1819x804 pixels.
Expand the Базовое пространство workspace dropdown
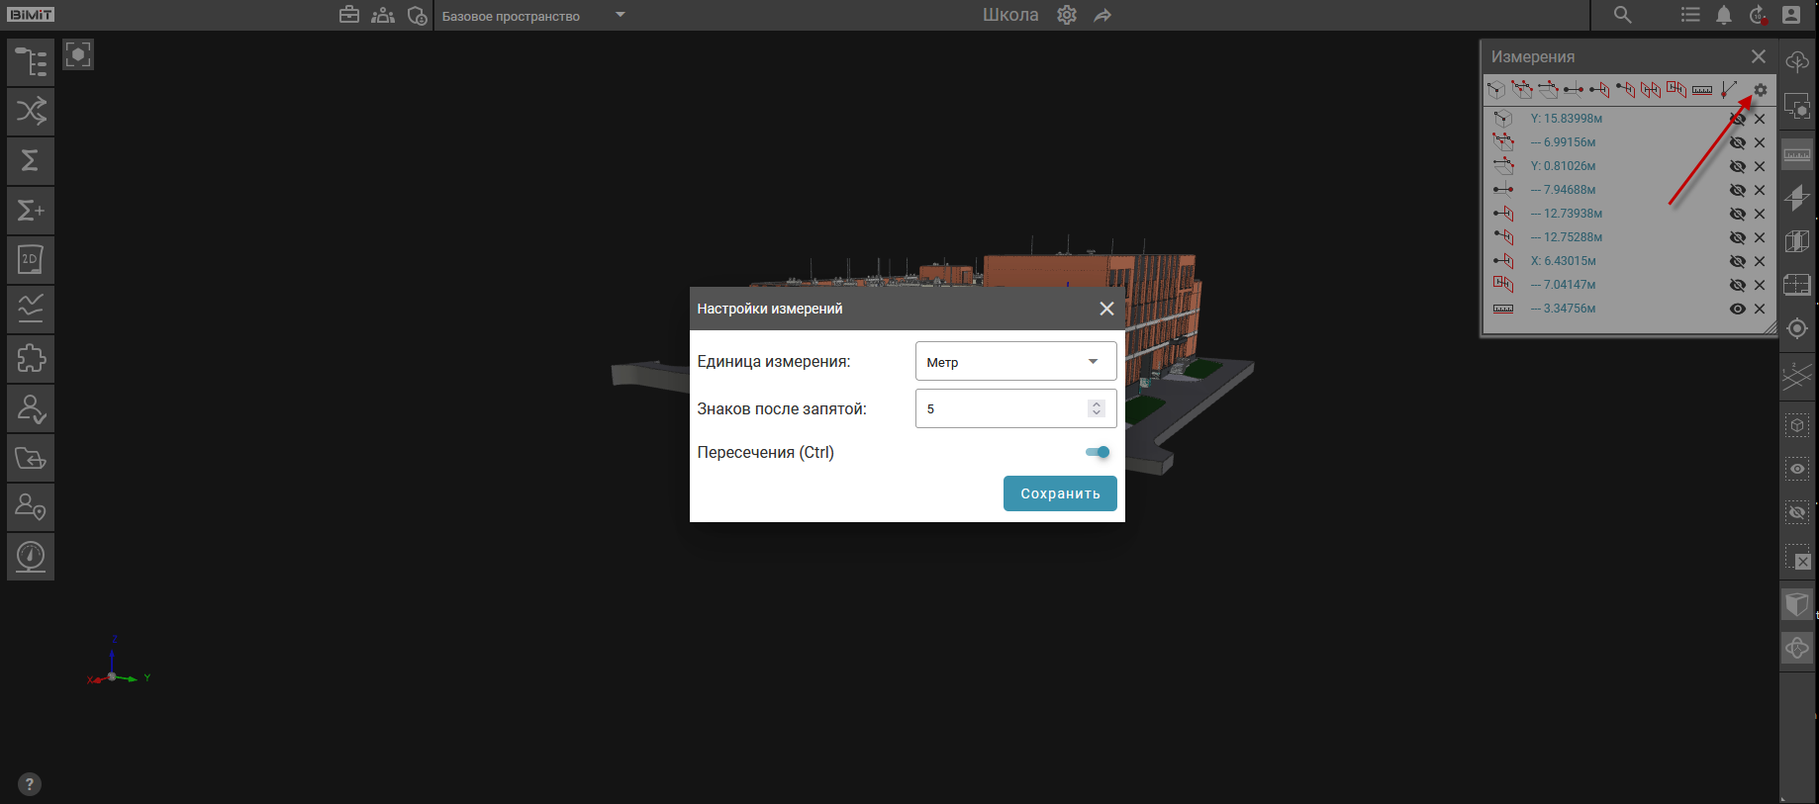pos(621,15)
